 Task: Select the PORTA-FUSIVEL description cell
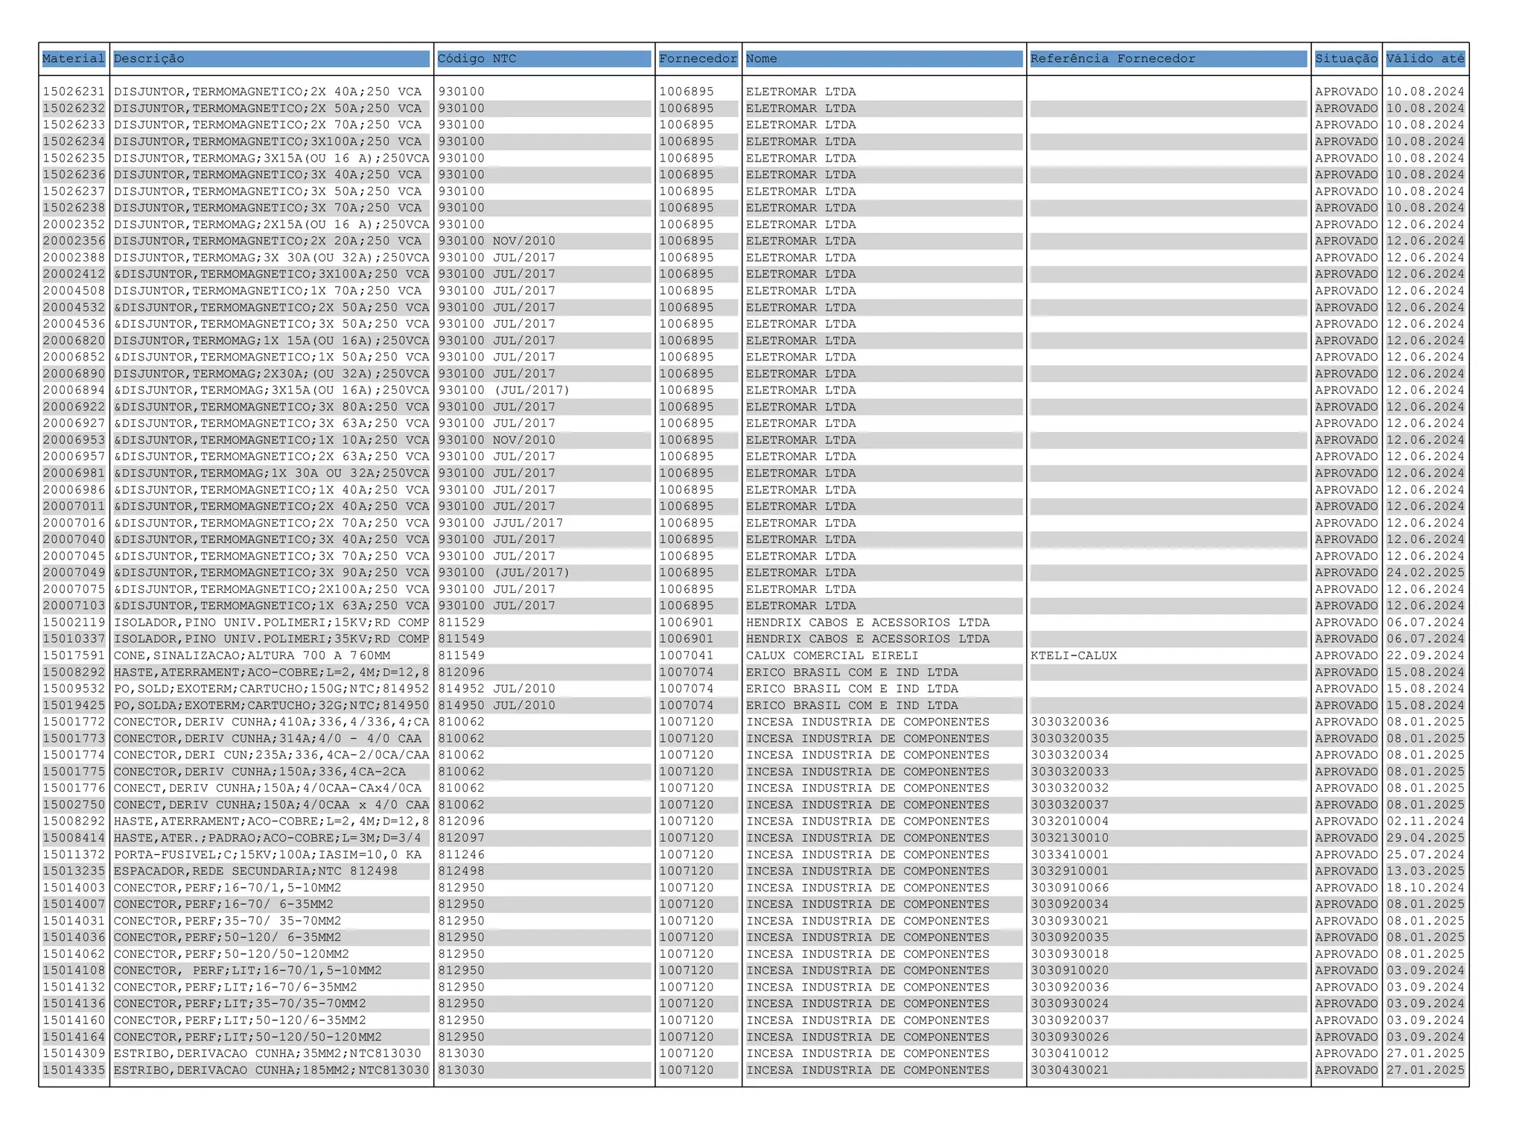tap(267, 855)
